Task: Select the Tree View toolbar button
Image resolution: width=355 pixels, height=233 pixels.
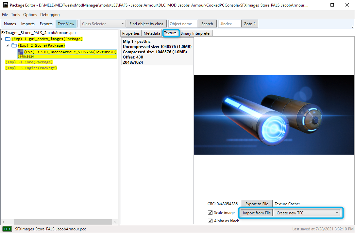Action: (x=66, y=24)
